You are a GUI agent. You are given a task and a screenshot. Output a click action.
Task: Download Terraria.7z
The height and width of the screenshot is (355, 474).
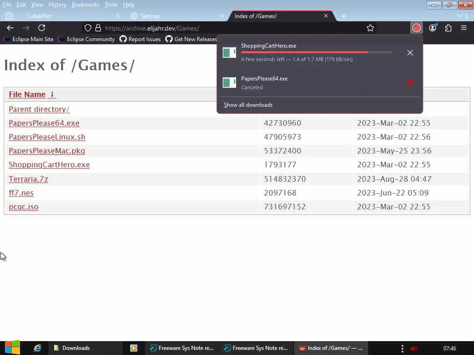pyautogui.click(x=28, y=179)
